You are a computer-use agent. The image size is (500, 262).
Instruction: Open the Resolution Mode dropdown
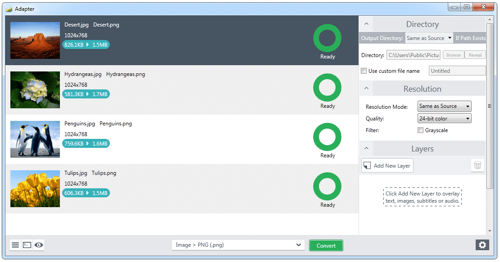444,106
